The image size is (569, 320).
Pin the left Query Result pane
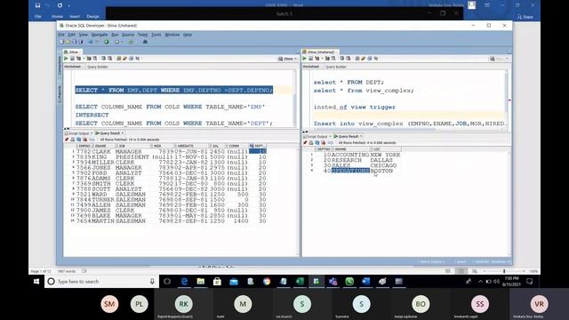(67, 140)
